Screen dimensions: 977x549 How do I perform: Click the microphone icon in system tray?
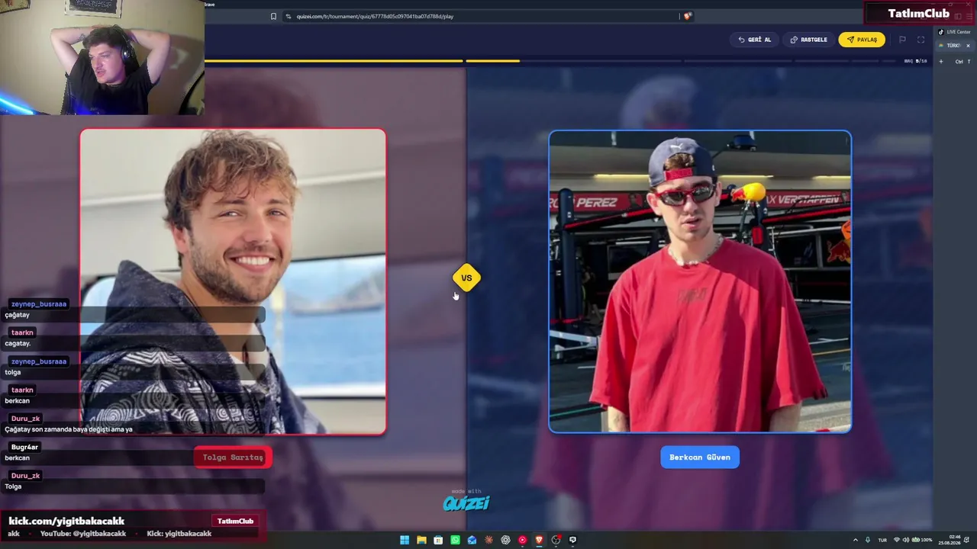[x=867, y=540]
